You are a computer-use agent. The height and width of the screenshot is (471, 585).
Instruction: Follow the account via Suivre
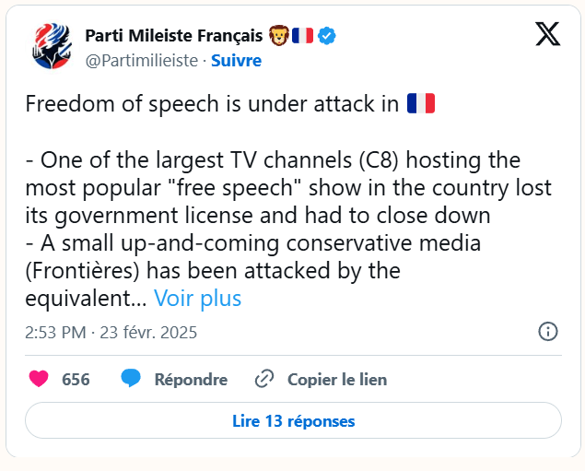pos(236,60)
